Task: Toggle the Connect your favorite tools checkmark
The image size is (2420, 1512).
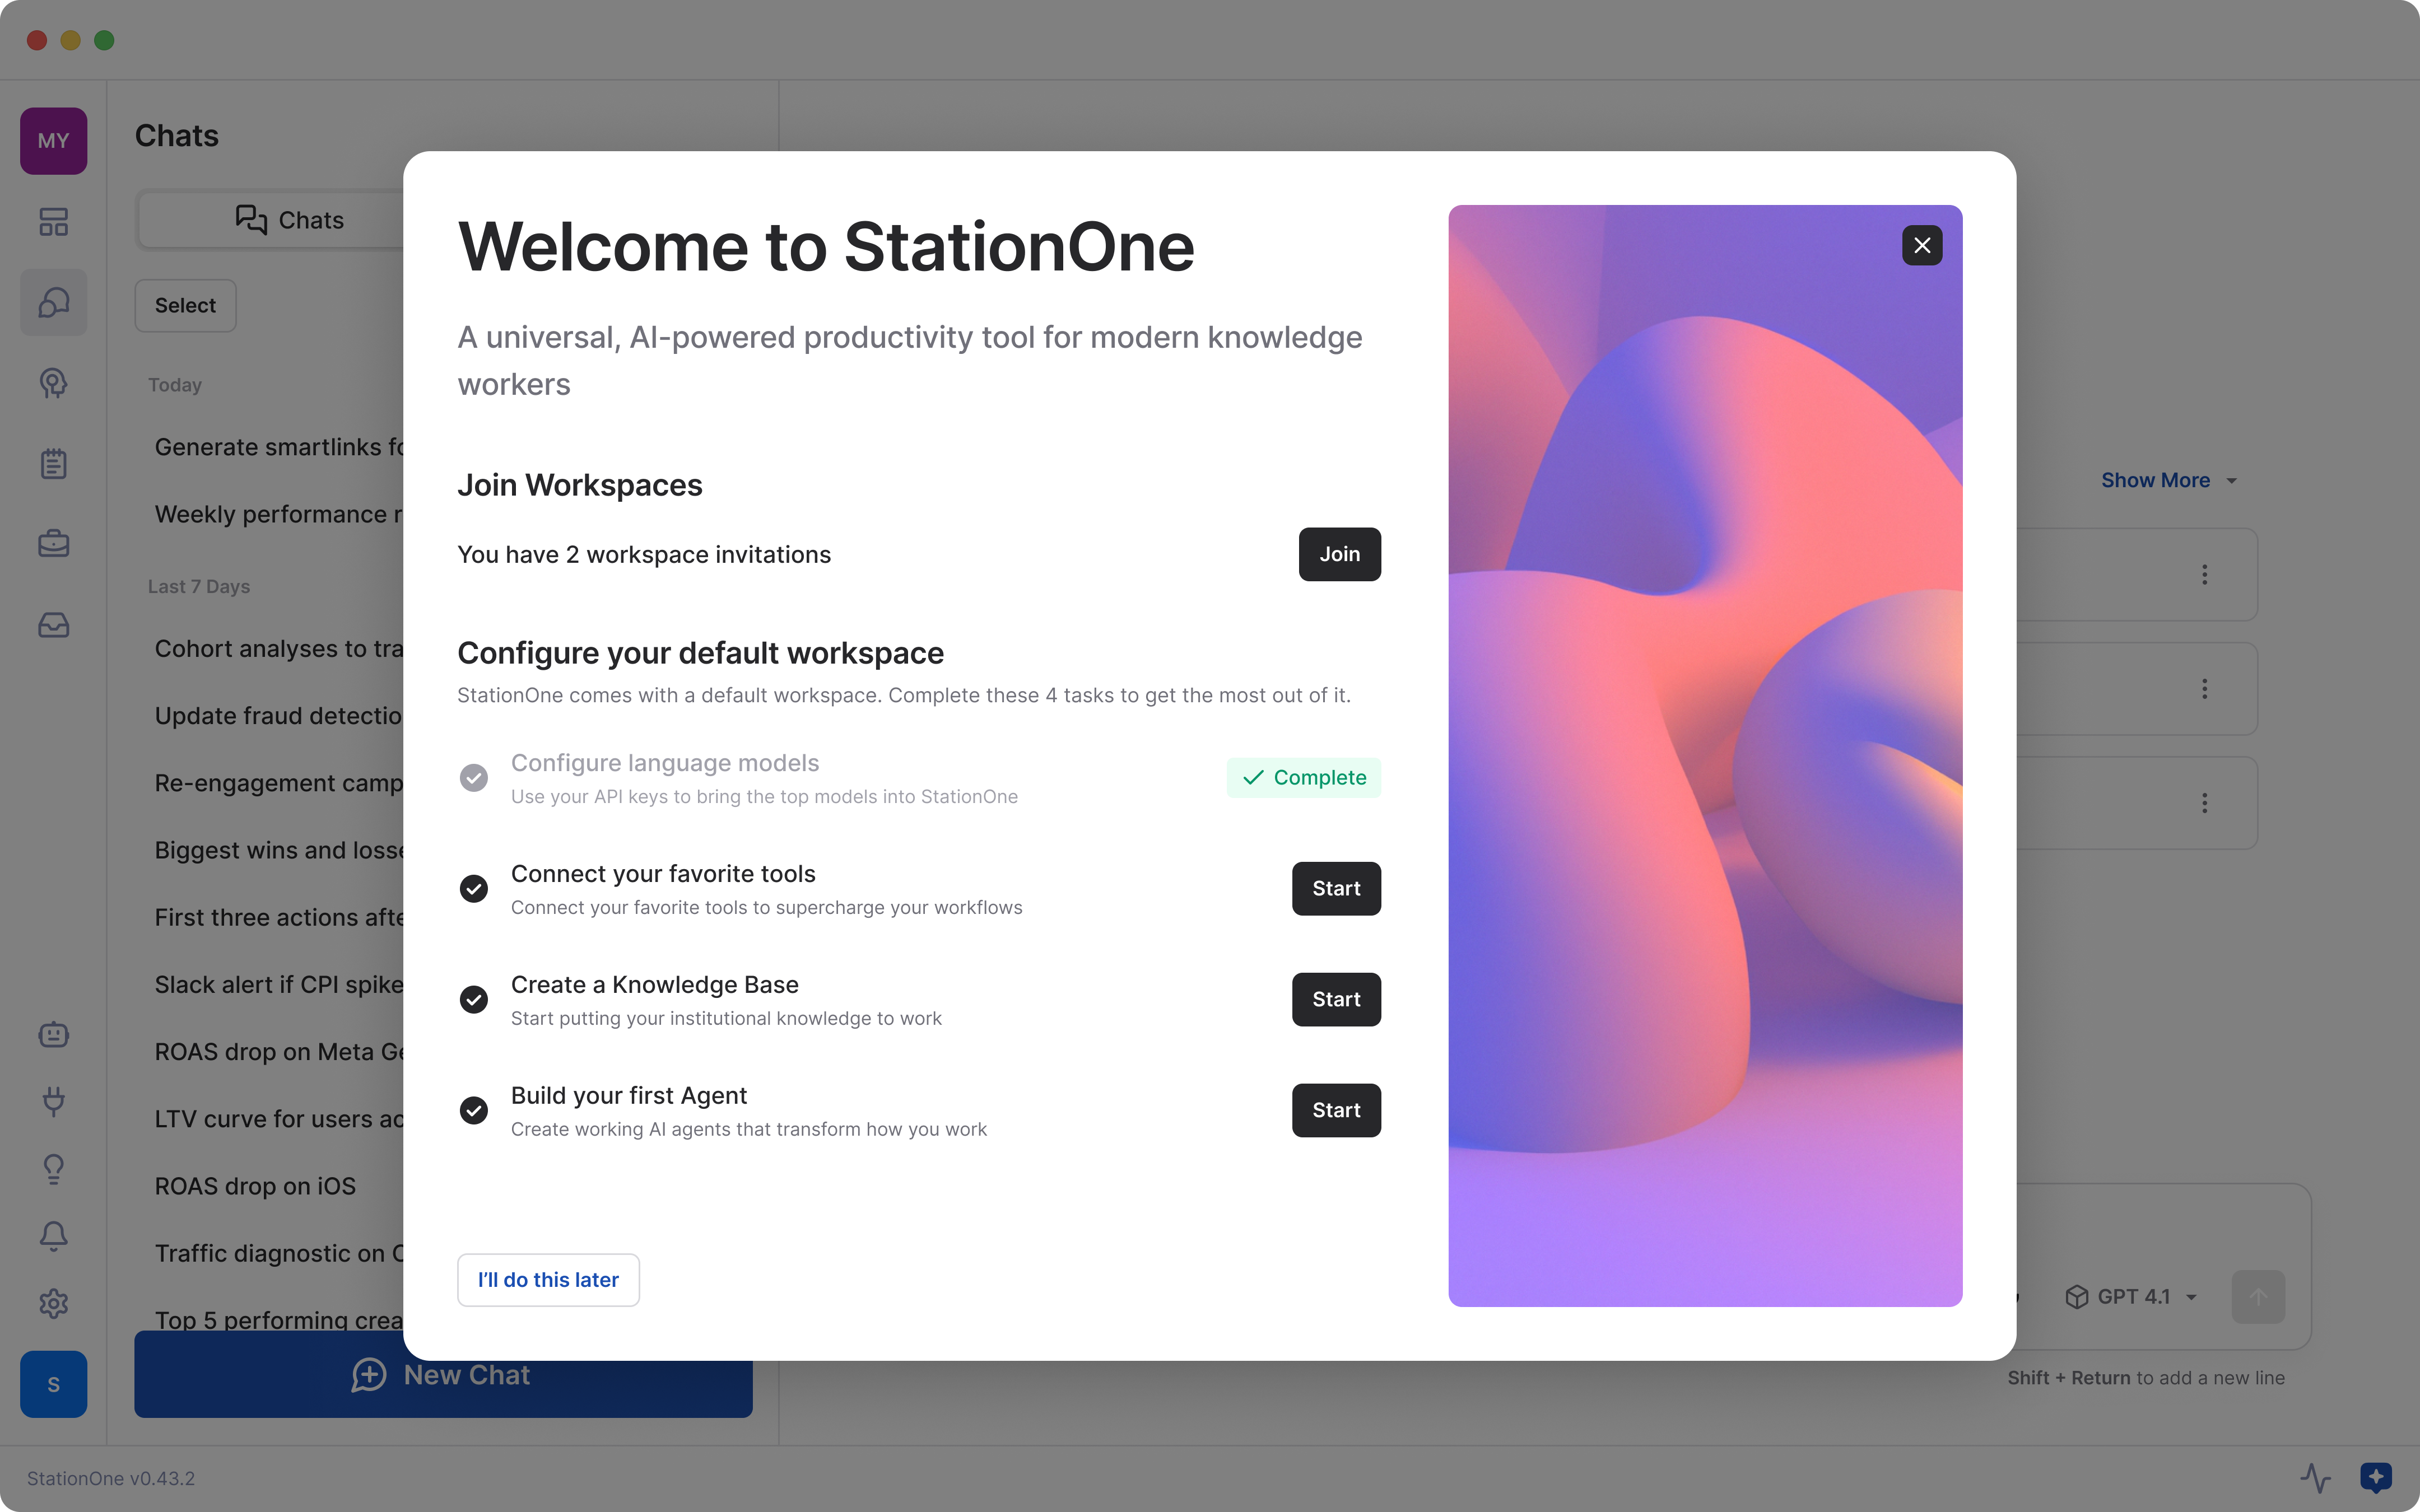Action: coord(473,888)
